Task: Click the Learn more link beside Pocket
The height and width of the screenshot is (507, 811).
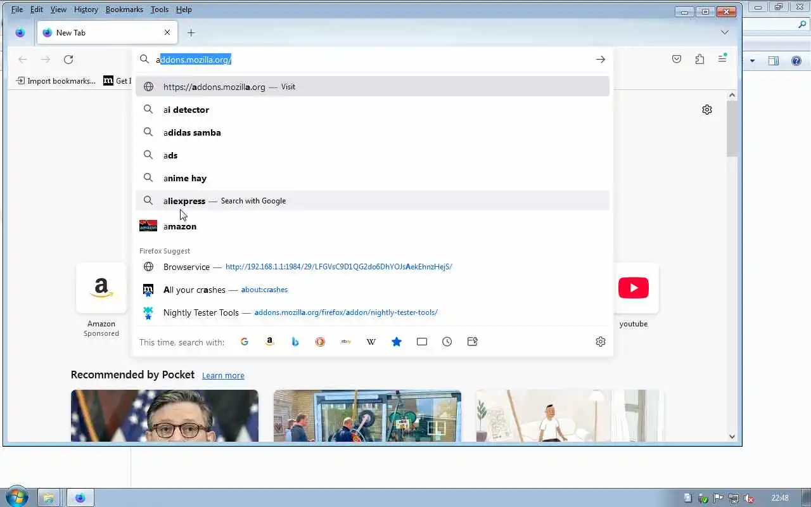Action: (x=223, y=375)
